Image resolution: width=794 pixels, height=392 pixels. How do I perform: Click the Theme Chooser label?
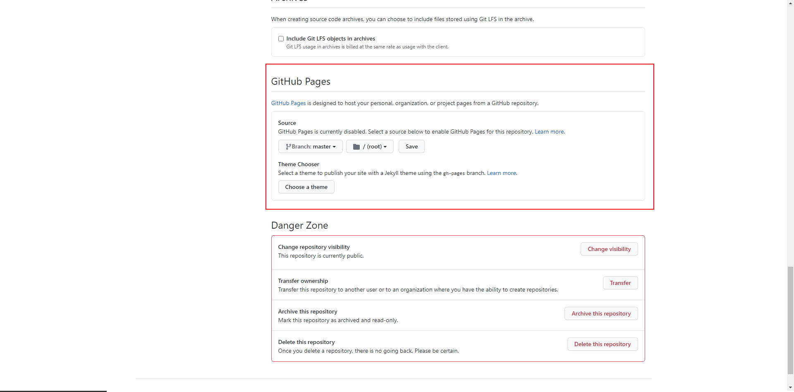299,164
